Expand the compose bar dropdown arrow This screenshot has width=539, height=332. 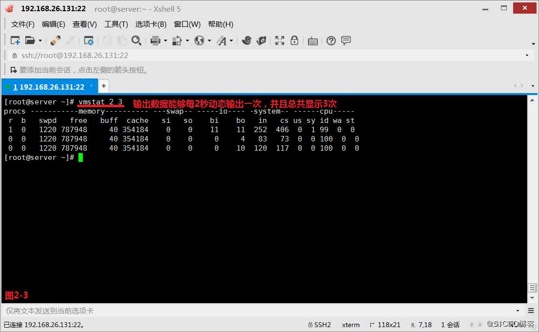click(x=518, y=311)
